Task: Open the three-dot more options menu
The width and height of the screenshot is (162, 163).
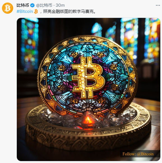Action: (x=158, y=5)
